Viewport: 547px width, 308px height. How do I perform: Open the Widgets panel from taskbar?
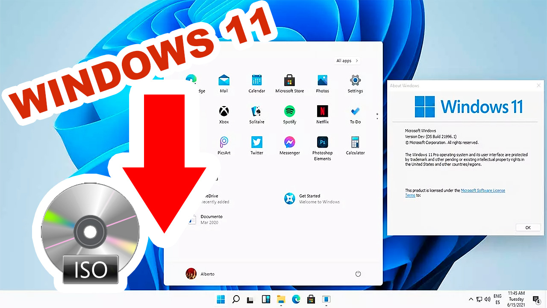[265, 299]
